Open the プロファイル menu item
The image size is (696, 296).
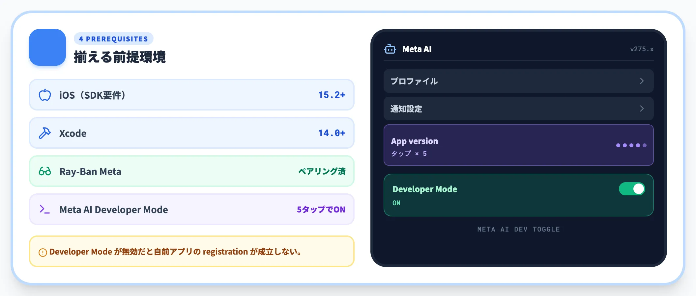coord(518,81)
